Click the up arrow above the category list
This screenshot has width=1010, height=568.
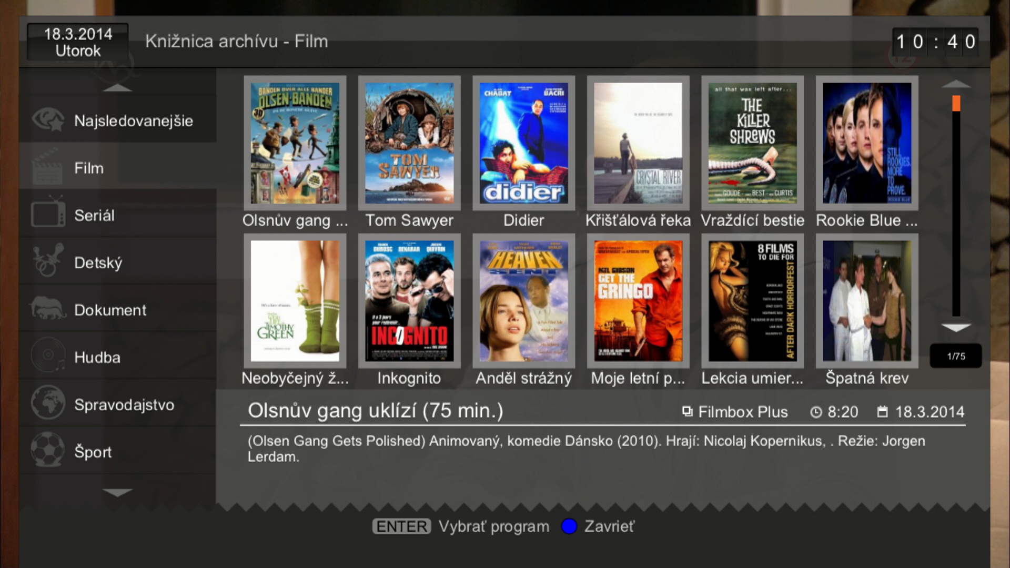coord(117,87)
